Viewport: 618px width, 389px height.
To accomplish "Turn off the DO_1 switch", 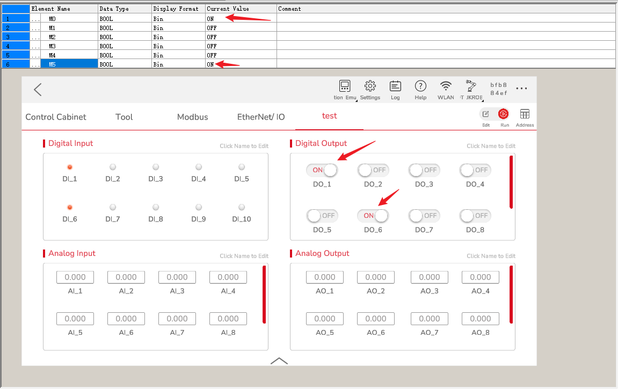I will tap(322, 170).
